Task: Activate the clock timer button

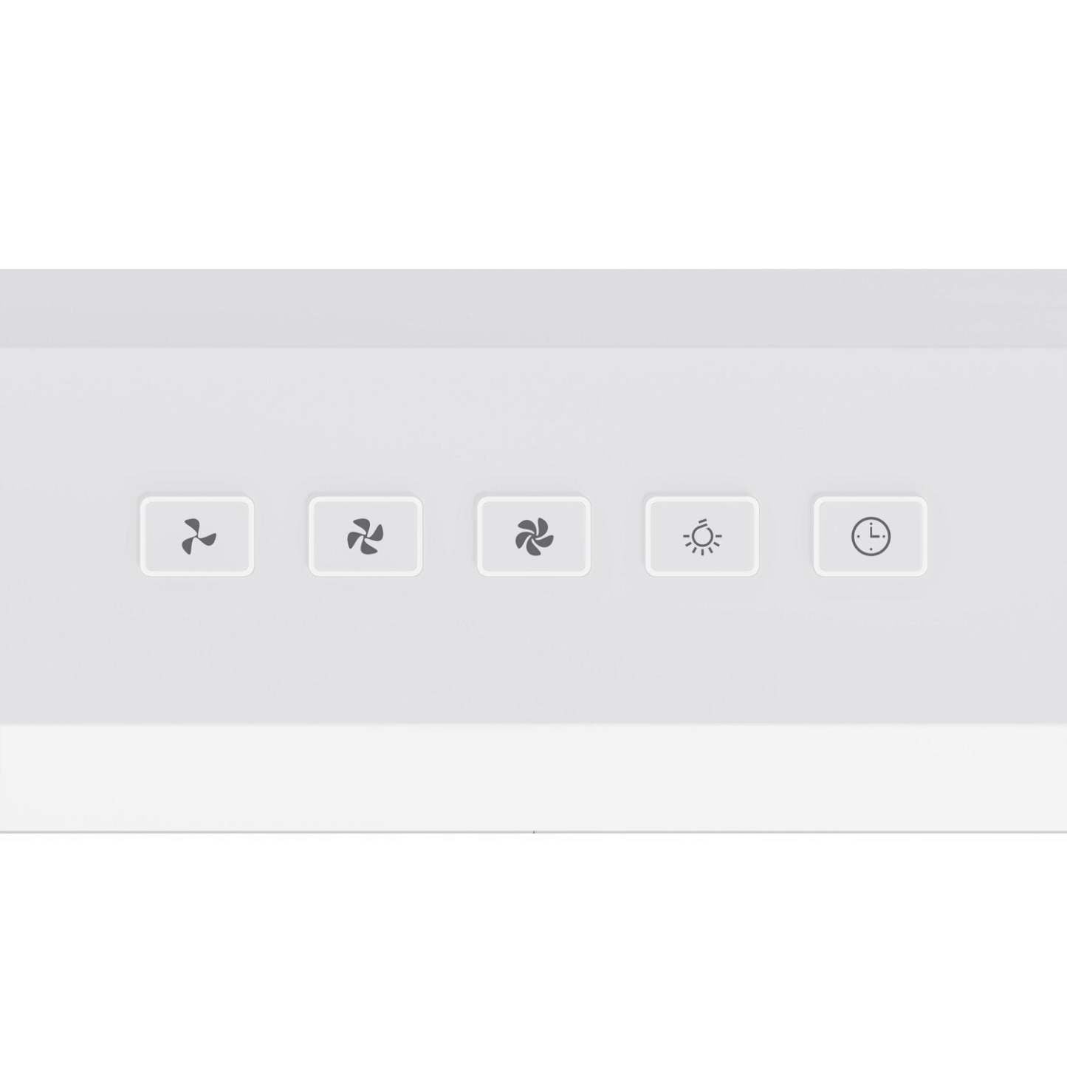Action: tap(871, 536)
